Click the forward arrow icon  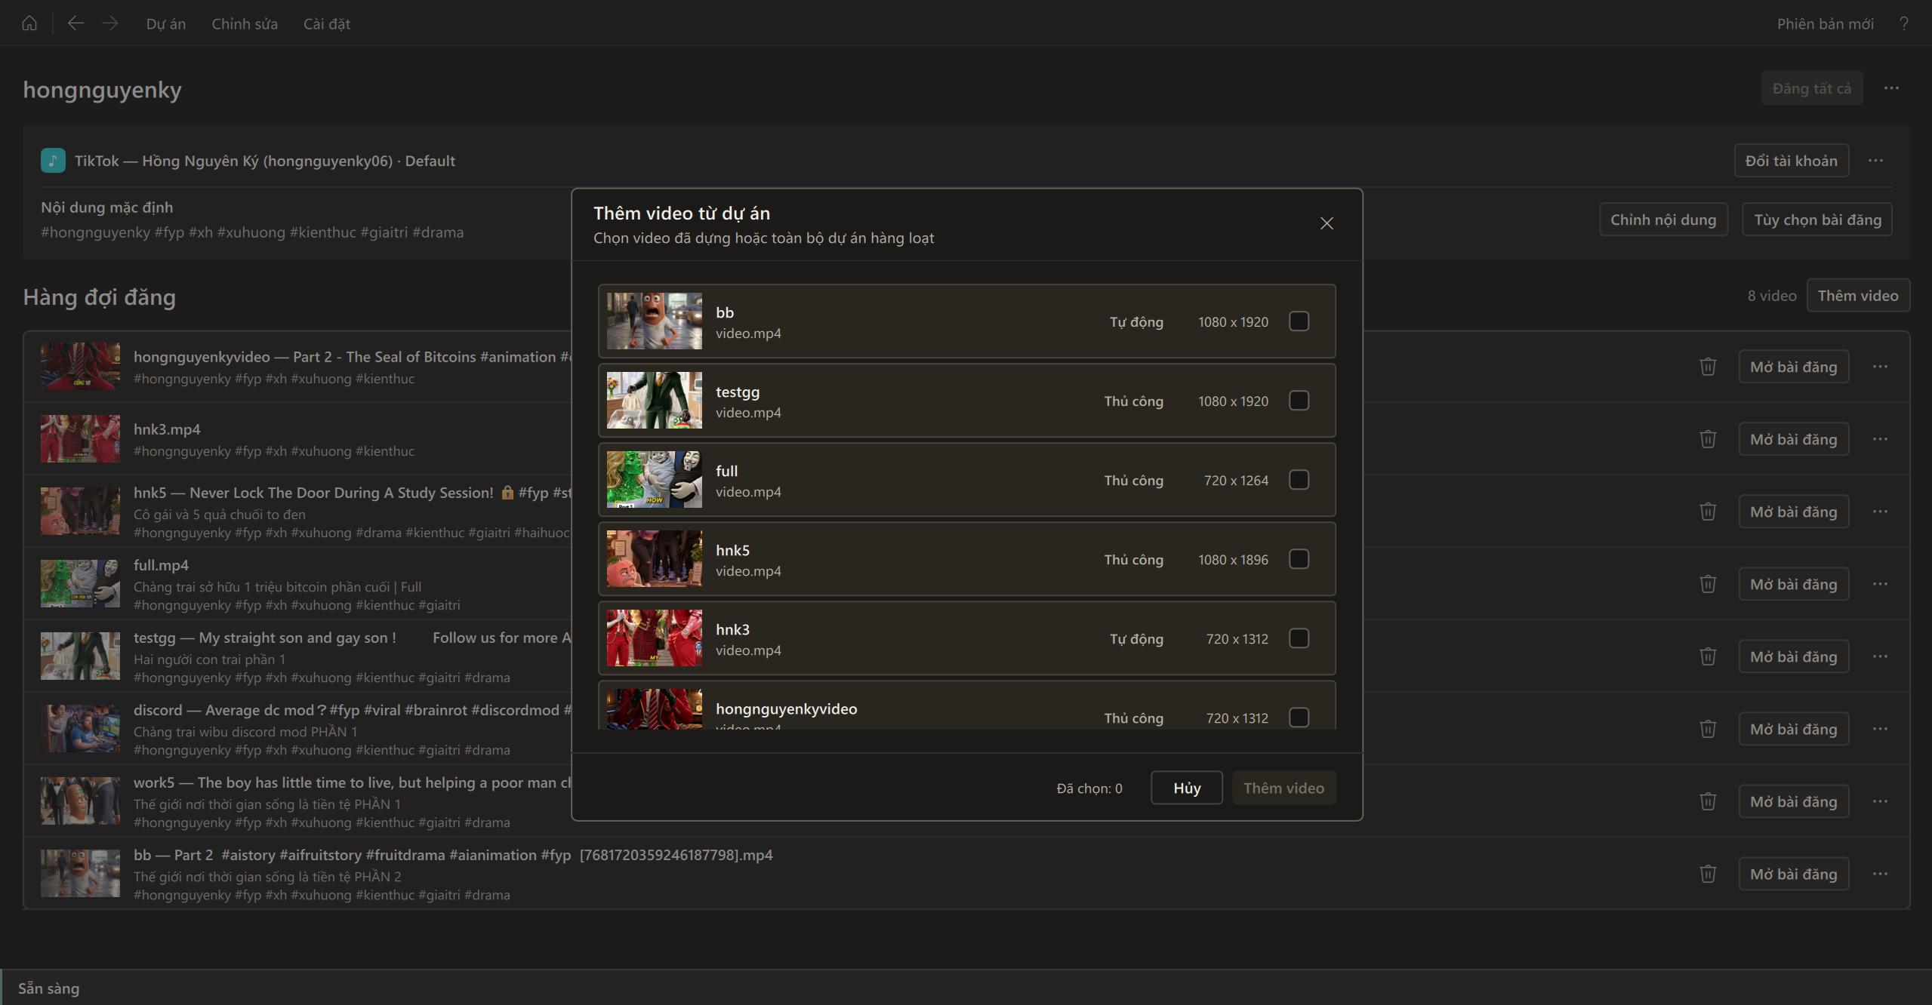pos(110,23)
